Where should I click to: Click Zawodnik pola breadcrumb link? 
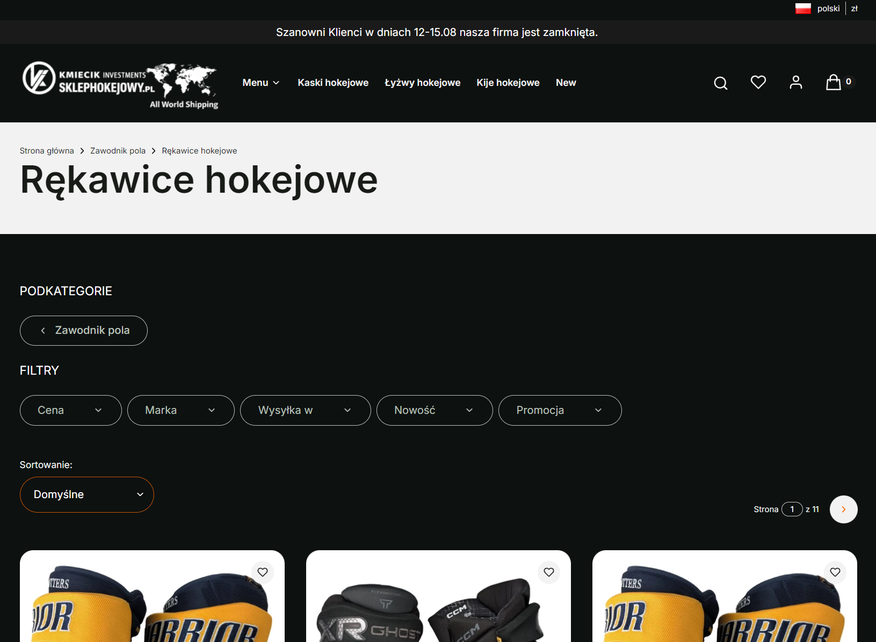coord(118,151)
